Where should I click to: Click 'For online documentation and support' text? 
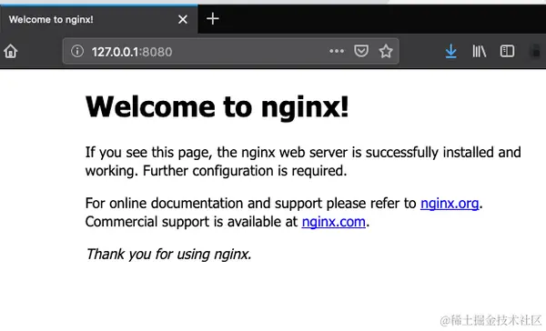coord(204,204)
